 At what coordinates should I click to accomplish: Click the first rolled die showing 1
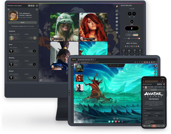pos(130,14)
